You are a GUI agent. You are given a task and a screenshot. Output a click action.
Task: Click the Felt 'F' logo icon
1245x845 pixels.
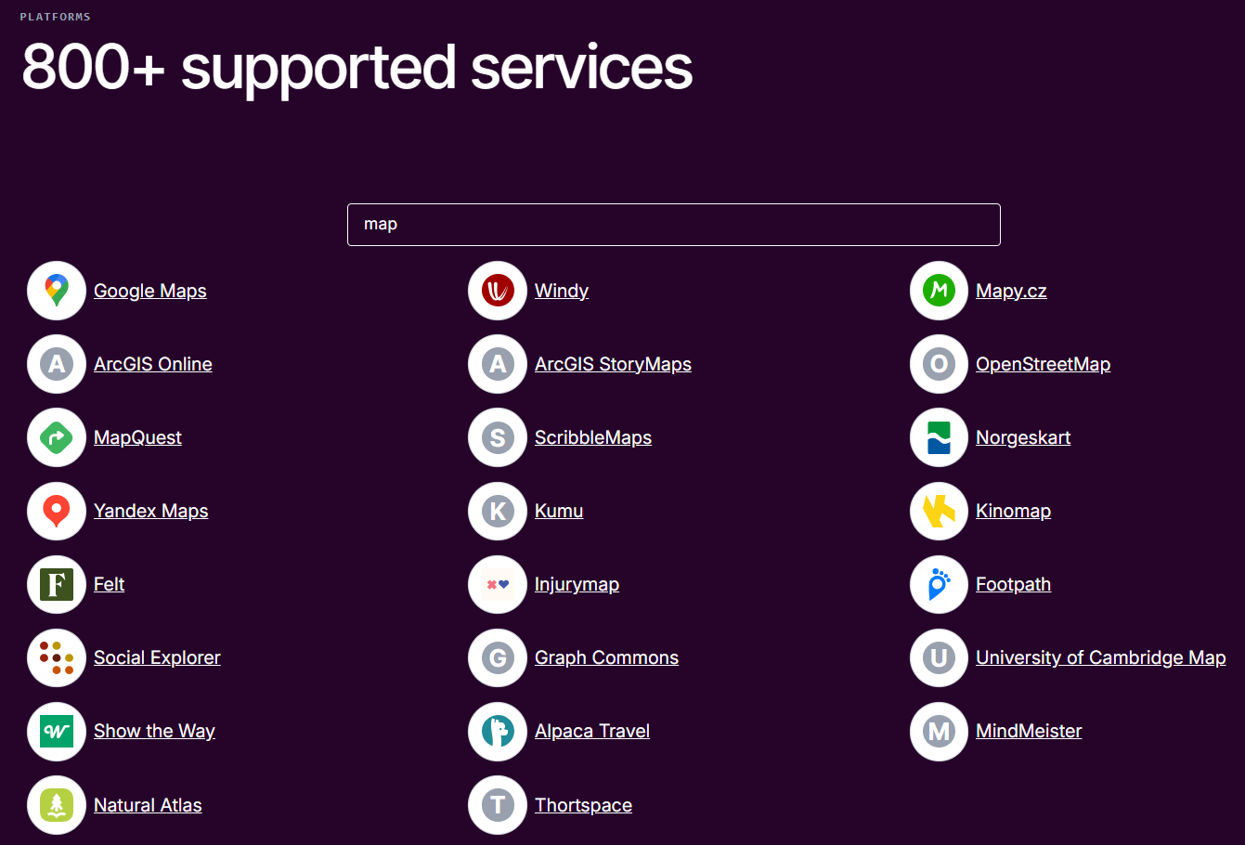click(x=57, y=584)
